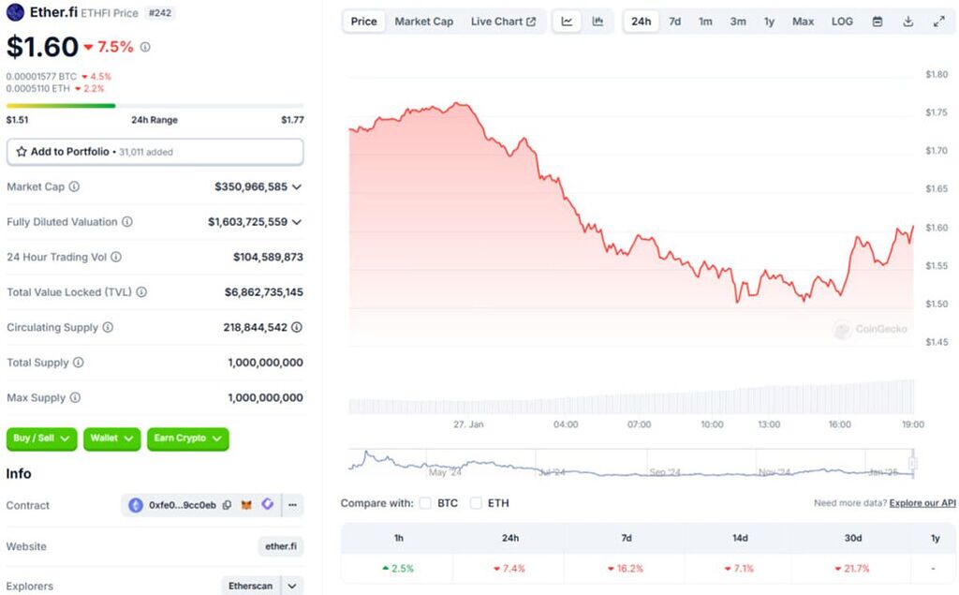Expand the Market Cap details chevron
The image size is (959, 595).
point(297,187)
